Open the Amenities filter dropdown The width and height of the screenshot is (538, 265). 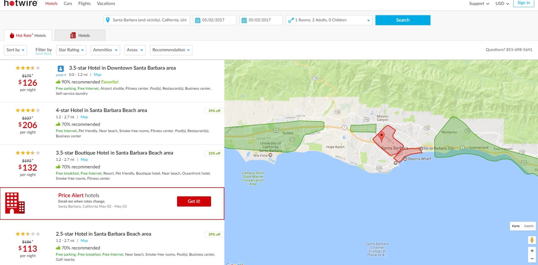pyautogui.click(x=105, y=50)
